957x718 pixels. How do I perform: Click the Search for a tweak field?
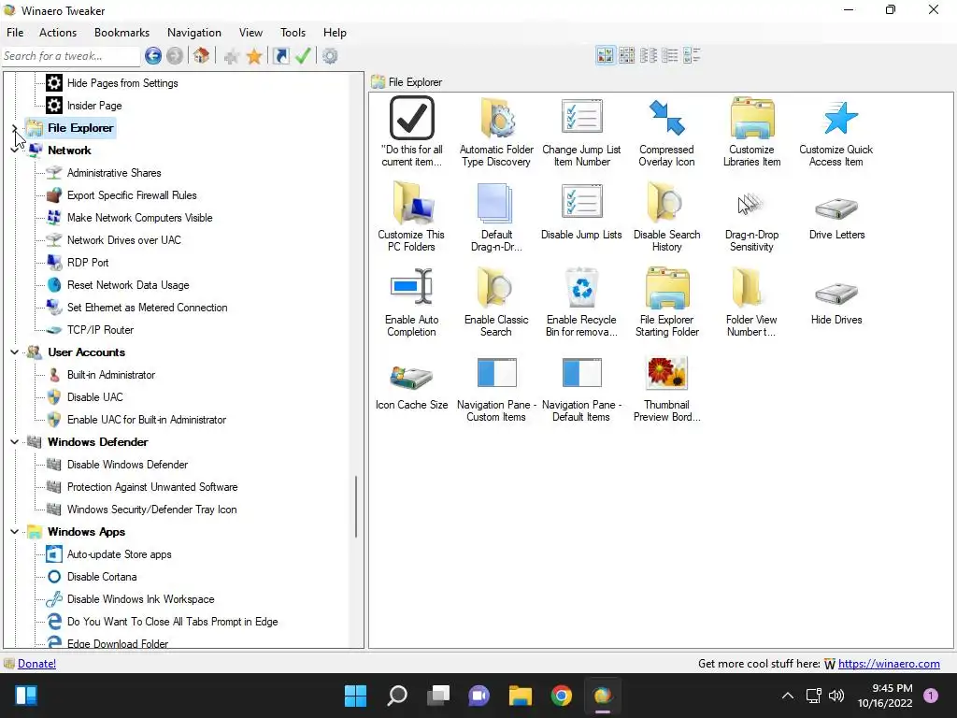point(71,56)
